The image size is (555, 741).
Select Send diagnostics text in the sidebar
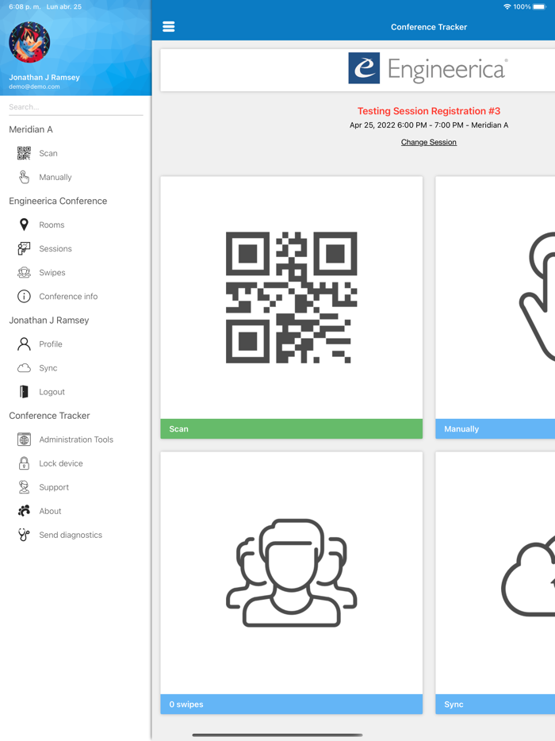click(x=71, y=535)
